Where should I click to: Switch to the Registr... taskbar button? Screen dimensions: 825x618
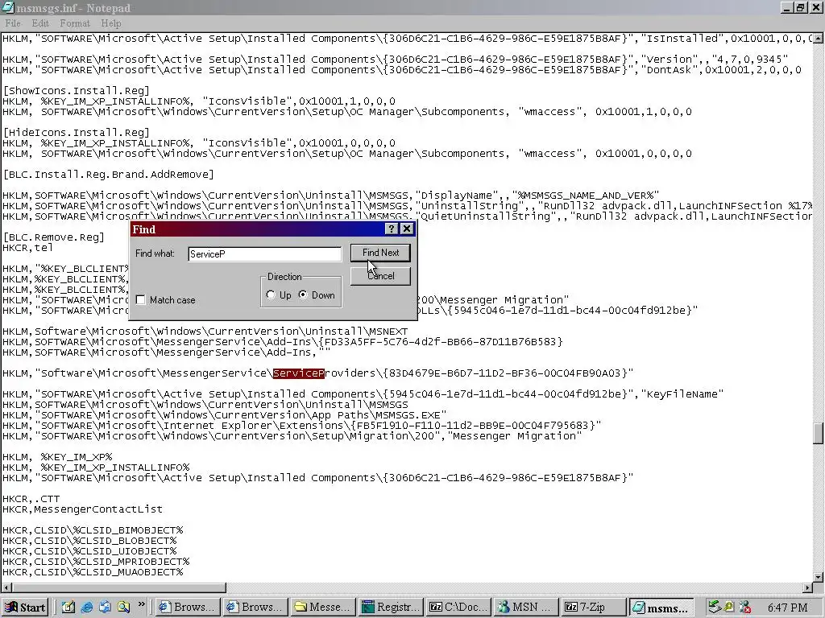[x=391, y=608]
